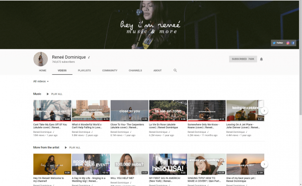Open the la vie en rose thumbnail
The height and width of the screenshot is (186, 302).
pyautogui.click(x=168, y=110)
